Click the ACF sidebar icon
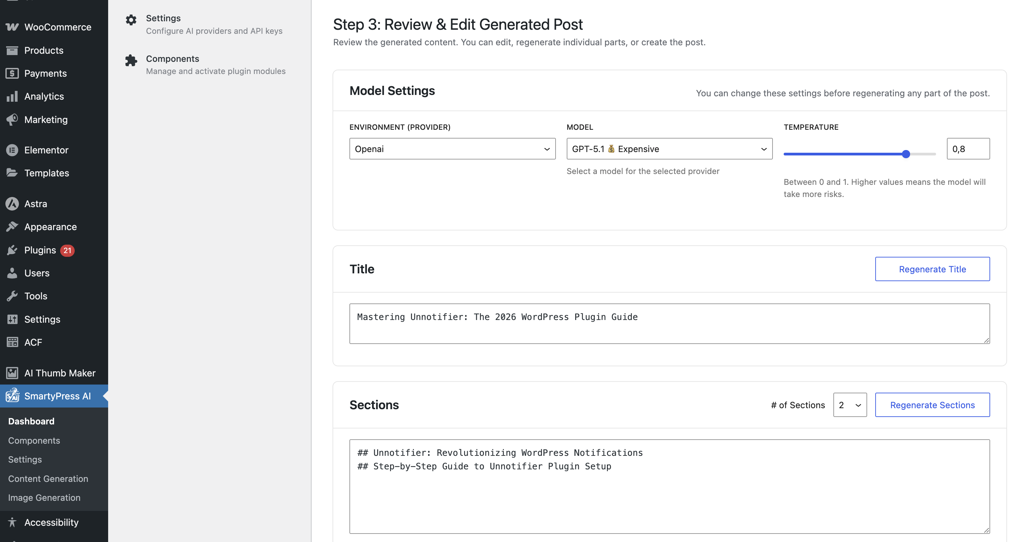 (12, 342)
